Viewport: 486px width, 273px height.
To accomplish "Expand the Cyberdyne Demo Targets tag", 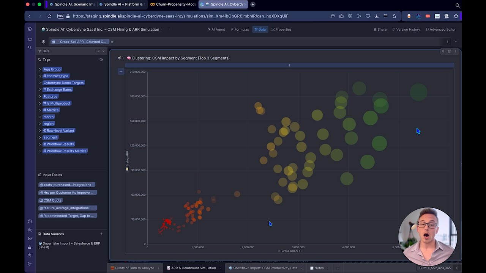I will point(40,83).
